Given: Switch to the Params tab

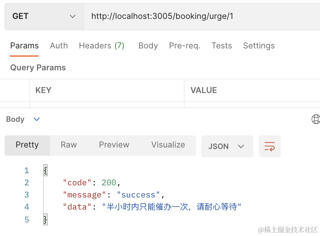Looking at the screenshot, I should [24, 46].
